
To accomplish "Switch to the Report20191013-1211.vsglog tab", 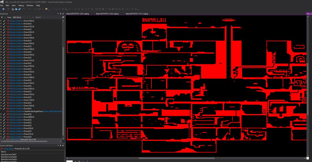I will [137, 14].
